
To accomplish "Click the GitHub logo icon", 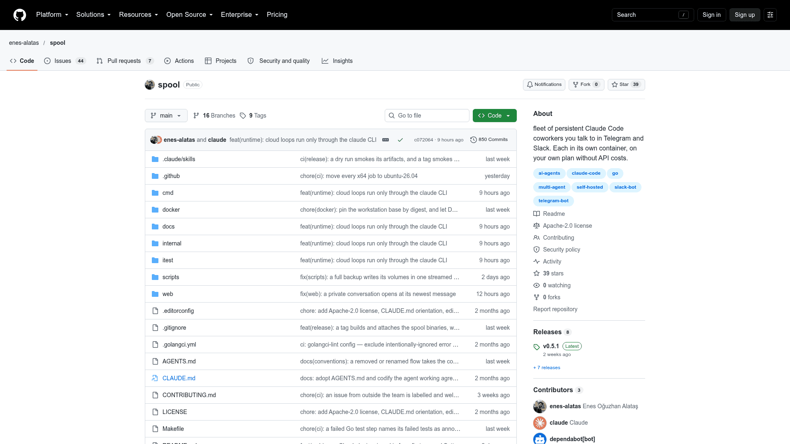I will [x=20, y=15].
